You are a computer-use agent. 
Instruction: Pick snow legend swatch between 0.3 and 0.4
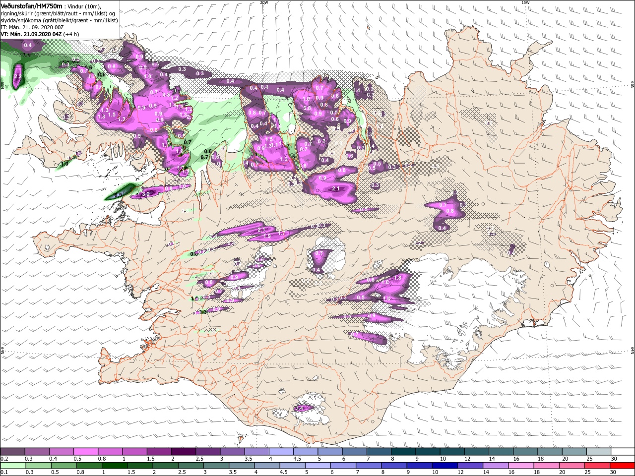coord(37,452)
